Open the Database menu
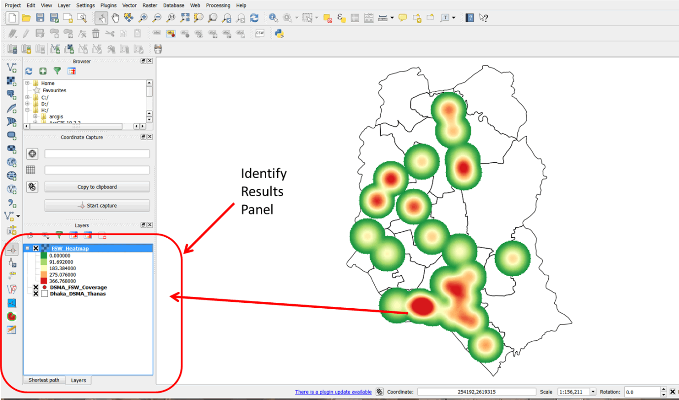 (x=174, y=5)
